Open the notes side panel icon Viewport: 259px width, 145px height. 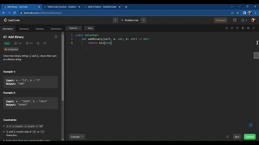click(256, 56)
